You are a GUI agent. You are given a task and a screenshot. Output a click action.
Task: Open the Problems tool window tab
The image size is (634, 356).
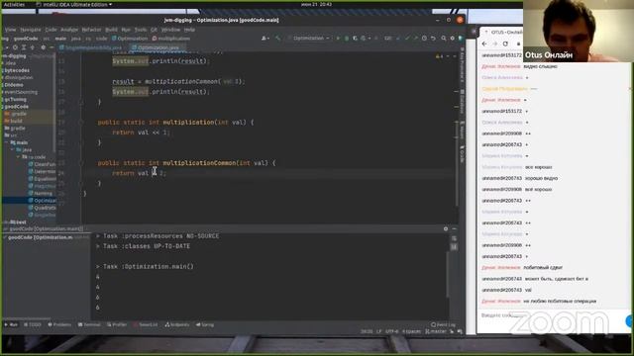(59, 325)
